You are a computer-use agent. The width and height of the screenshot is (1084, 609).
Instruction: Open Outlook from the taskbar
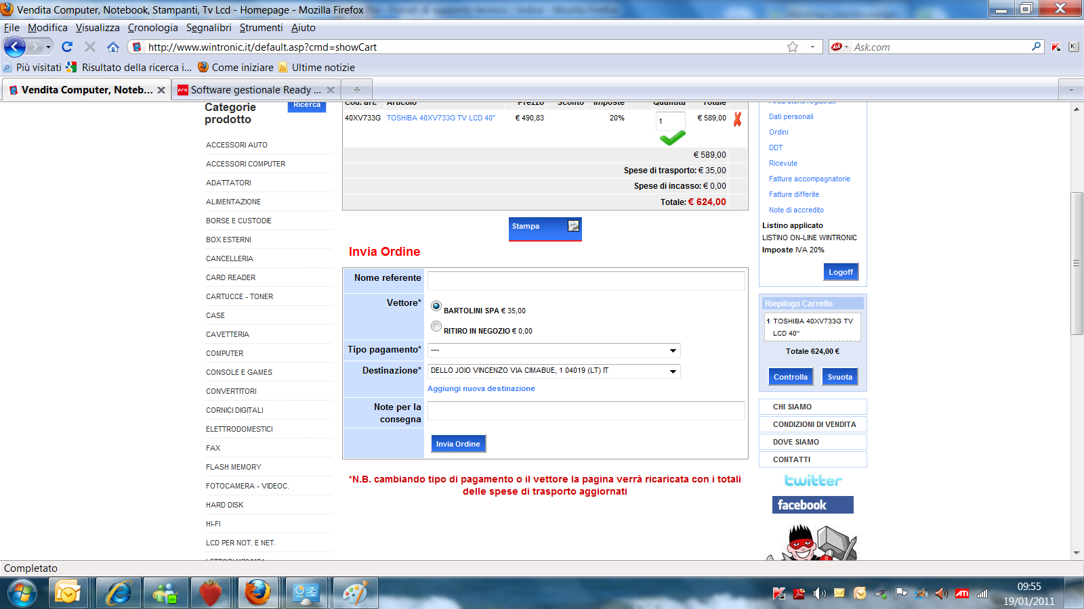click(x=67, y=593)
